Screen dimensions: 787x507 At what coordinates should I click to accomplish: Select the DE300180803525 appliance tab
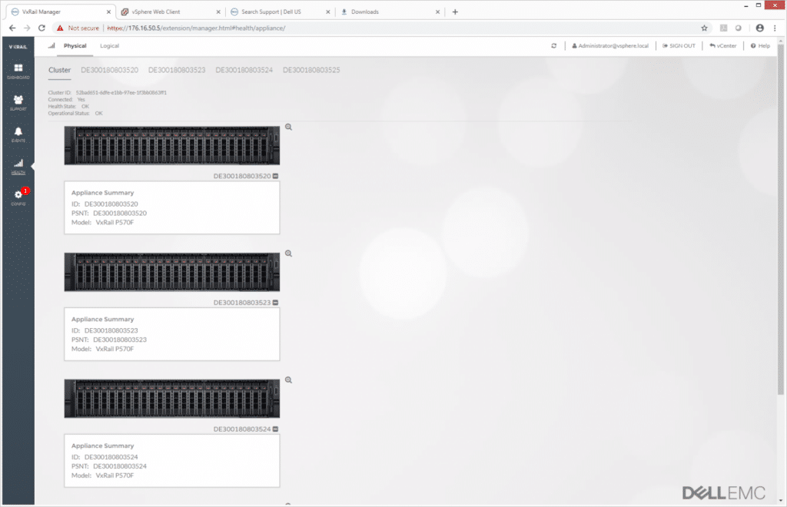click(x=311, y=70)
